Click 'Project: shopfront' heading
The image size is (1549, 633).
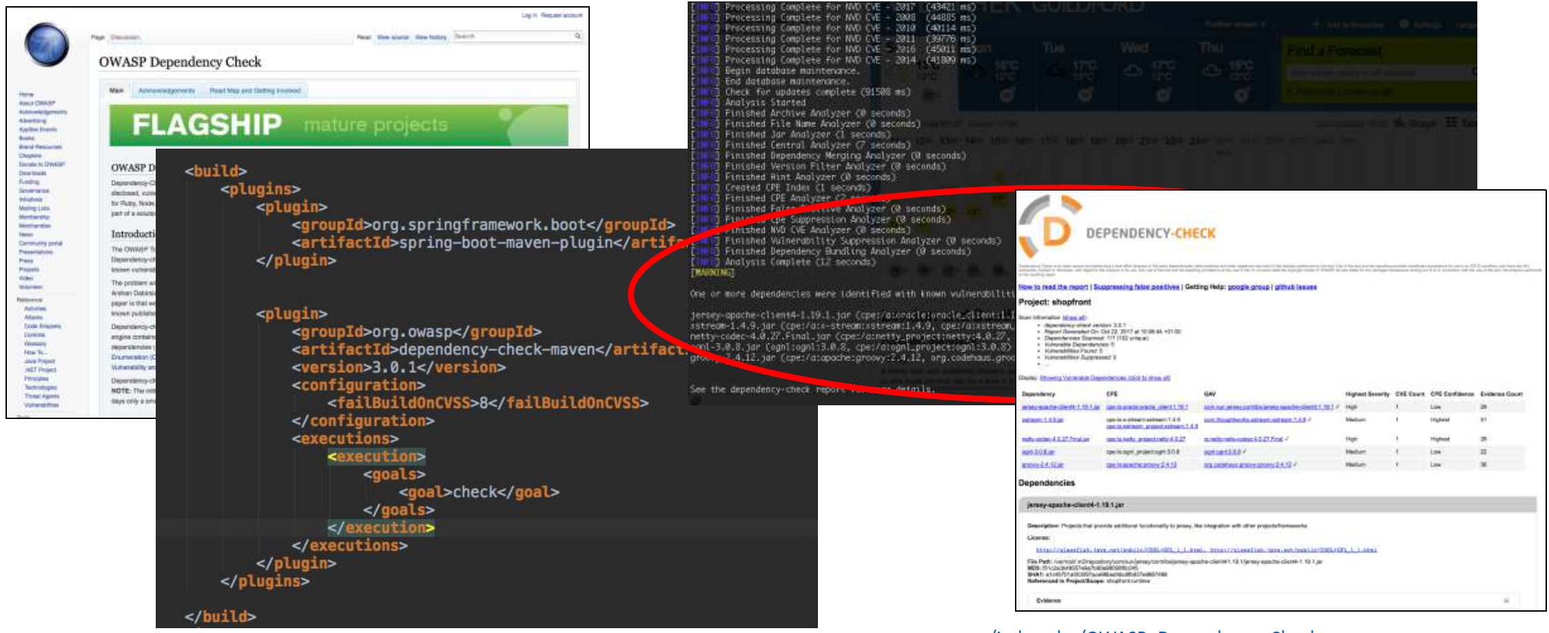point(1054,302)
